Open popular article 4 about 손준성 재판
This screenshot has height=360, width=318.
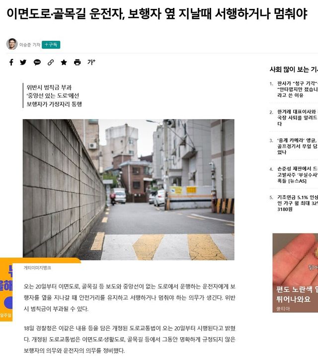click(x=297, y=175)
